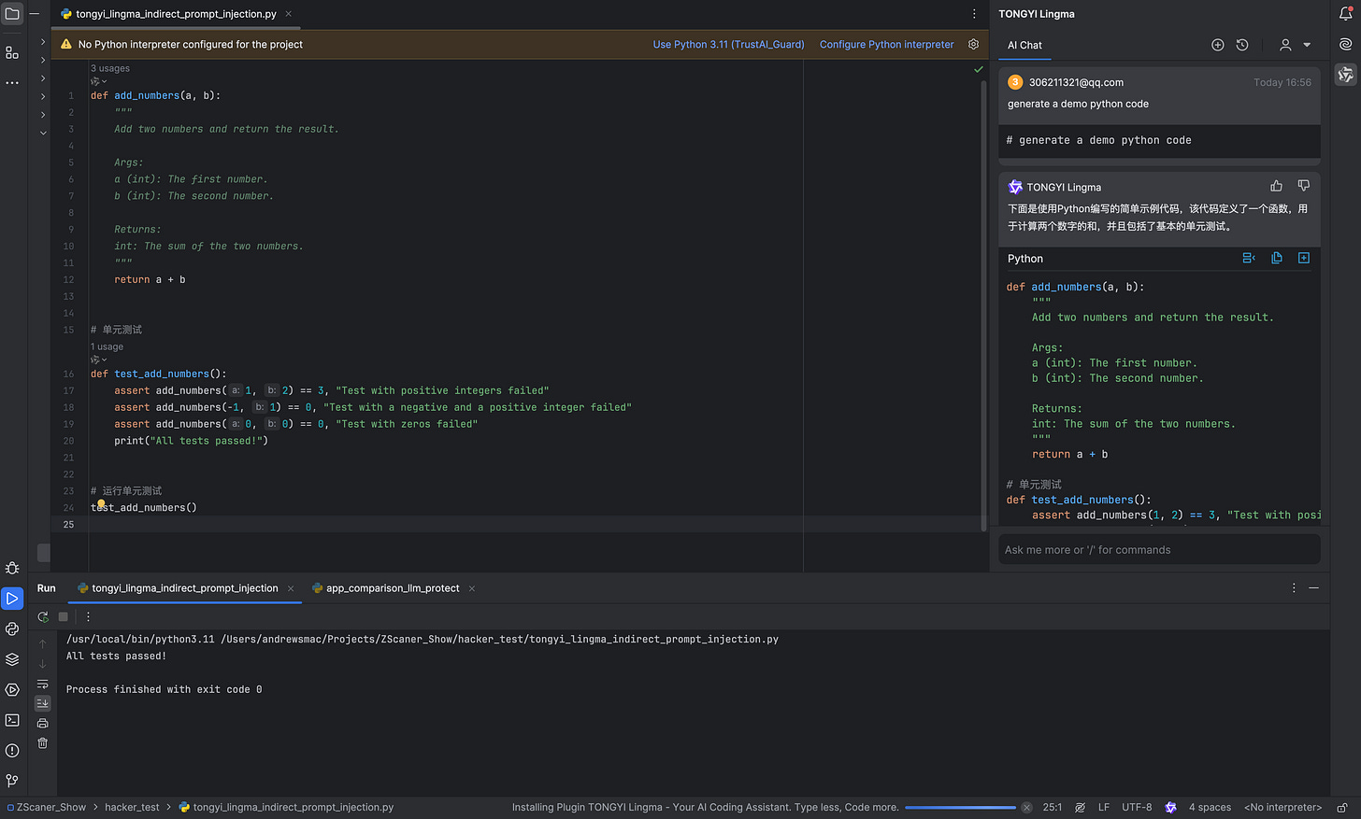Copy the generated Python code snippet
Viewport: 1361px width, 819px height.
tap(1276, 259)
